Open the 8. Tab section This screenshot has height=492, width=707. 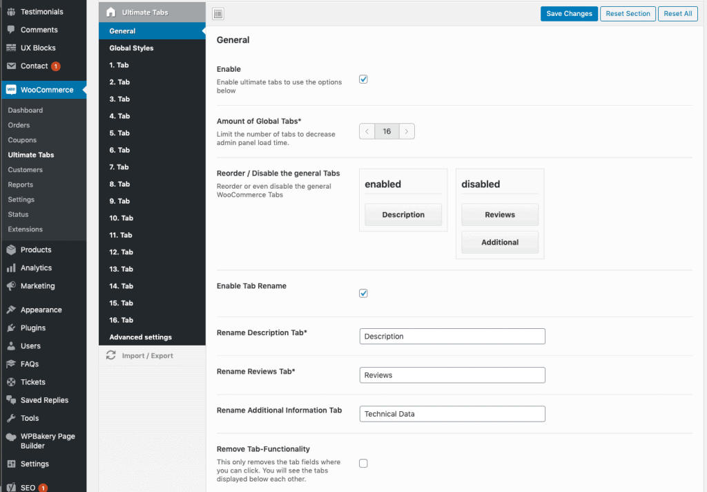(x=152, y=184)
